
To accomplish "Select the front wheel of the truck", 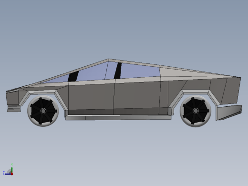I will point(43,111).
